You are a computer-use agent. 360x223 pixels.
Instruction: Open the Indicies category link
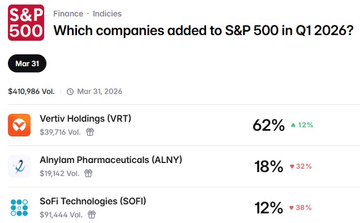(x=107, y=14)
